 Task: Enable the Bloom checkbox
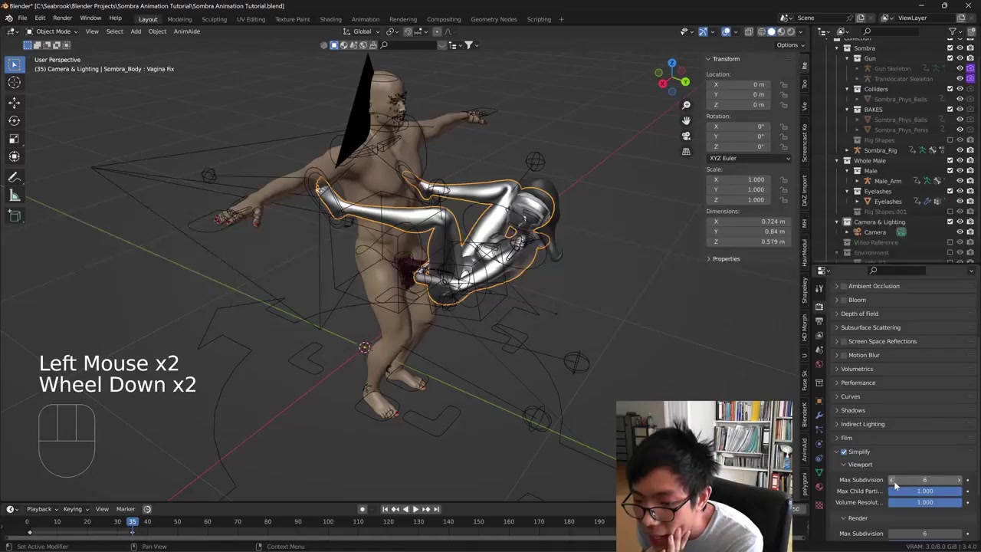click(845, 300)
